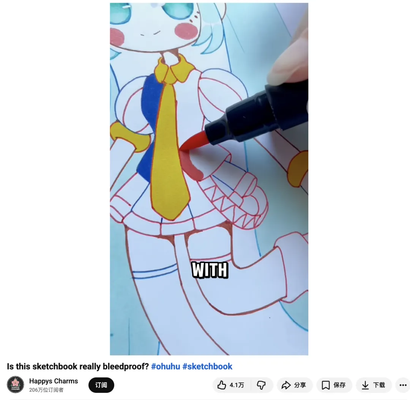Click the 206万位订阅者 subscriber count text
The image size is (410, 400).
[x=46, y=390]
